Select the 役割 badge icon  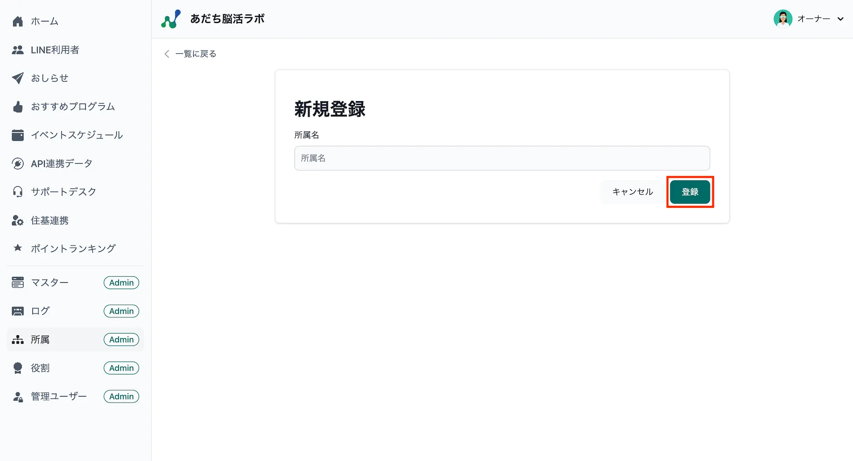pyautogui.click(x=18, y=368)
